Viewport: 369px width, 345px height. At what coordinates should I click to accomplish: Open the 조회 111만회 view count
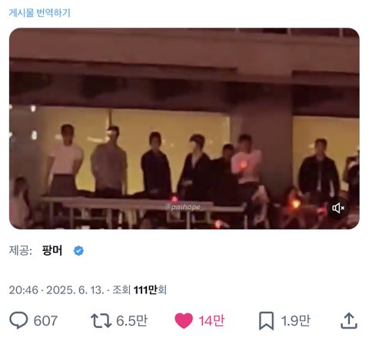click(x=140, y=290)
